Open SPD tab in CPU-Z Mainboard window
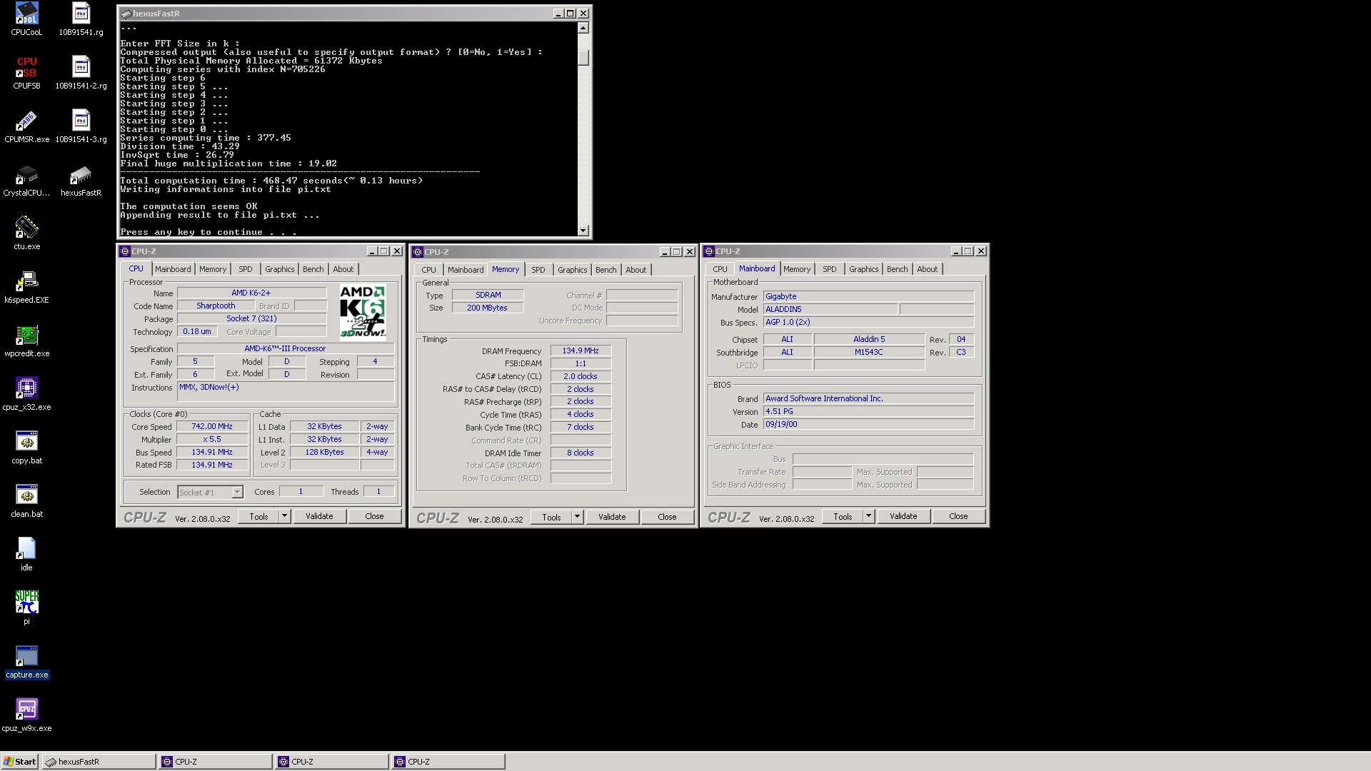Viewport: 1371px width, 771px height. [830, 269]
